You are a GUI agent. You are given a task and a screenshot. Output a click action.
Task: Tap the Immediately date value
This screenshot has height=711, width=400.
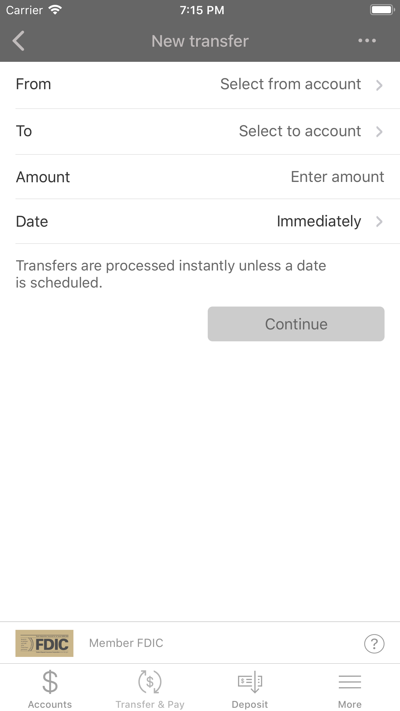coord(319,222)
